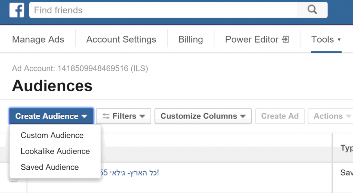The height and width of the screenshot is (193, 353).
Task: Click the Facebook logo icon
Action: click(17, 10)
